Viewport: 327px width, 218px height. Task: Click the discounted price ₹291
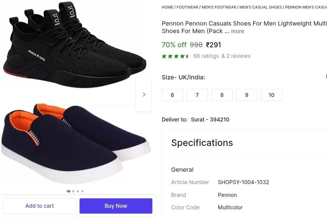pyautogui.click(x=213, y=45)
